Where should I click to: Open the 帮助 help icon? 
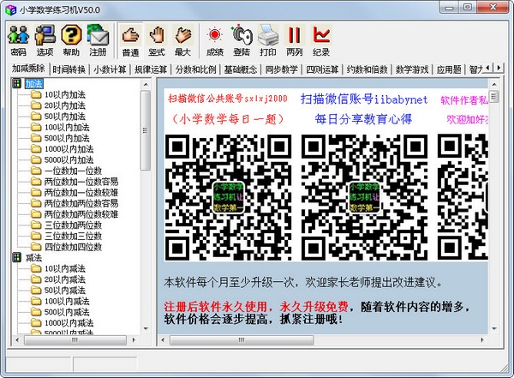pos(71,40)
